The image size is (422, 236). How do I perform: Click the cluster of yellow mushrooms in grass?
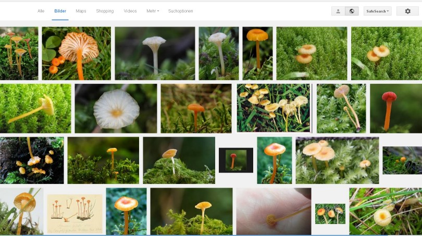[274, 108]
